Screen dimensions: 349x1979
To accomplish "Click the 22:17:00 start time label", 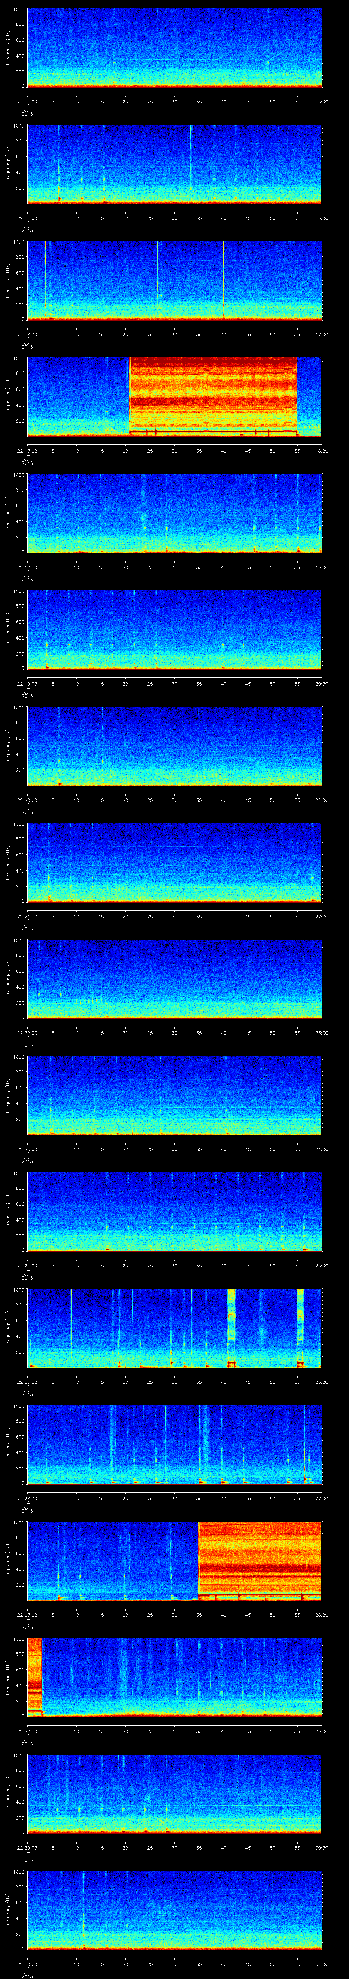I will pyautogui.click(x=27, y=450).
